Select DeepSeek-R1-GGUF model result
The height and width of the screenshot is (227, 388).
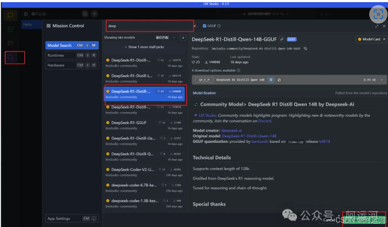[x=144, y=125]
